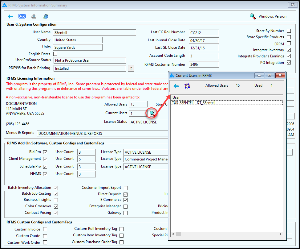Check the Enterprise Manager checkbox
This screenshot has height=249, width=300.
click(x=125, y=206)
